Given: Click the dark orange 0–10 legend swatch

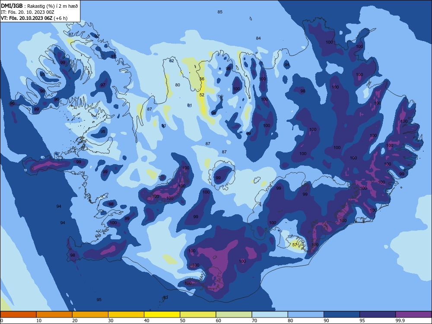Looking at the screenshot, I should pyautogui.click(x=18, y=314).
